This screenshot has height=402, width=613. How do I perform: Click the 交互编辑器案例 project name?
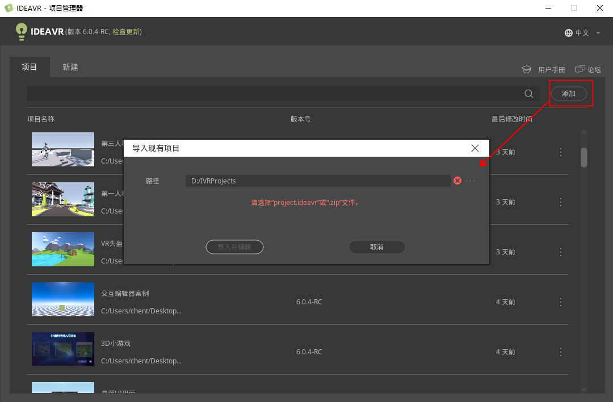coord(125,294)
